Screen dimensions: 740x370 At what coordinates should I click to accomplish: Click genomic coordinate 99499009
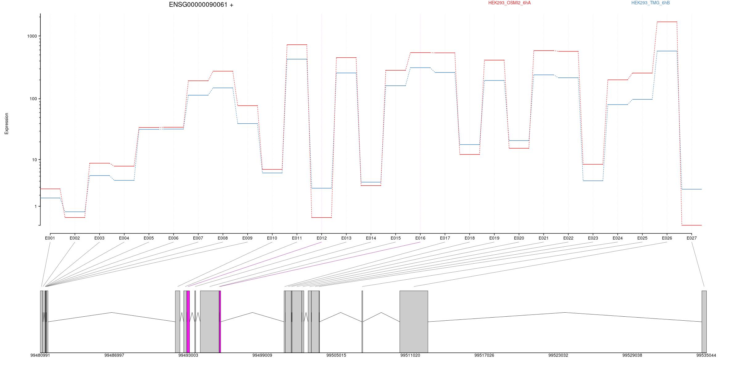tap(262, 355)
